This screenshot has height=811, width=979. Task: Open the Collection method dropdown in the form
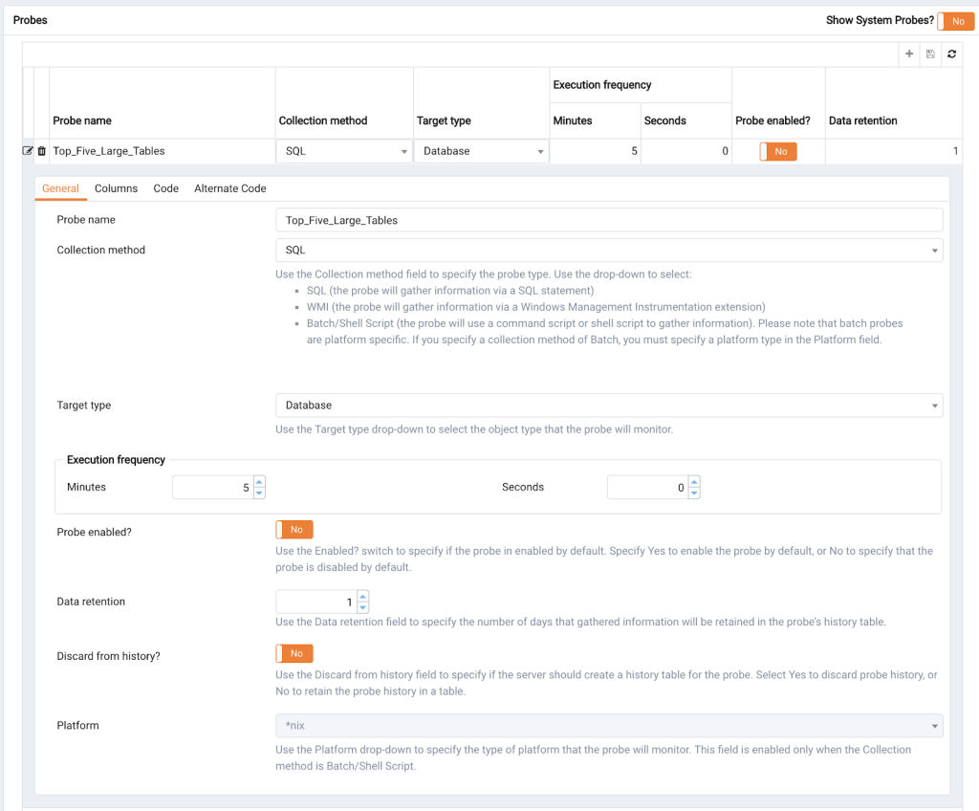click(608, 251)
